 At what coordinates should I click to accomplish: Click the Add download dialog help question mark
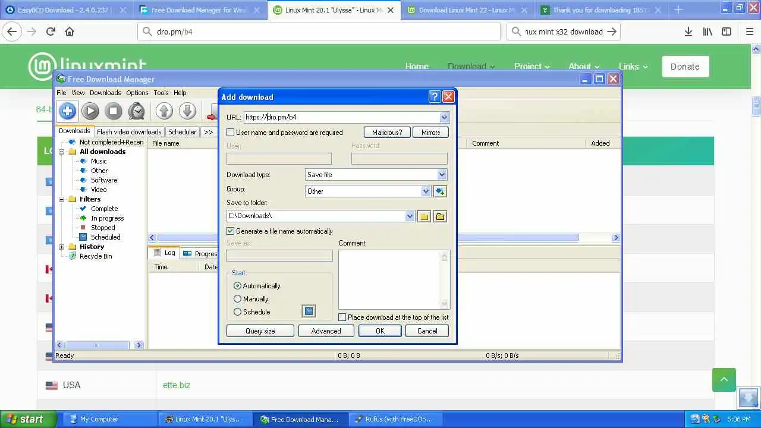434,97
